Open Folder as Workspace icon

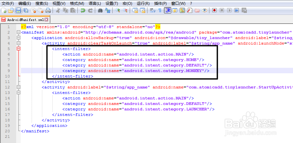point(197,10)
